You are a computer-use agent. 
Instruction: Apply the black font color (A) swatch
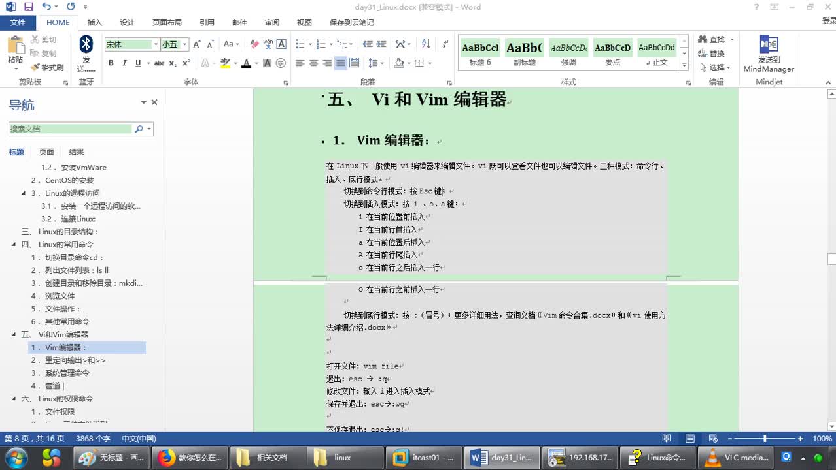246,63
